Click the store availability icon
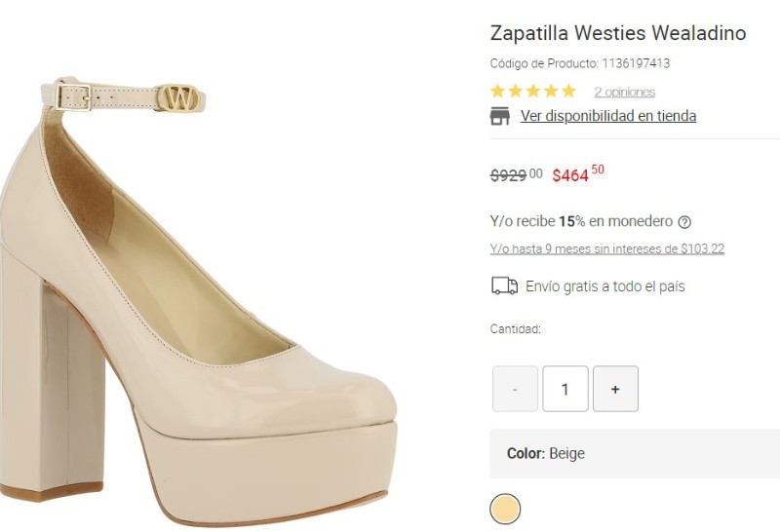 (x=500, y=117)
